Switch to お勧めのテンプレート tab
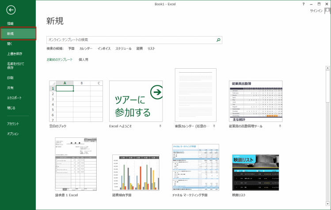The height and width of the screenshot is (210, 331). pos(60,60)
